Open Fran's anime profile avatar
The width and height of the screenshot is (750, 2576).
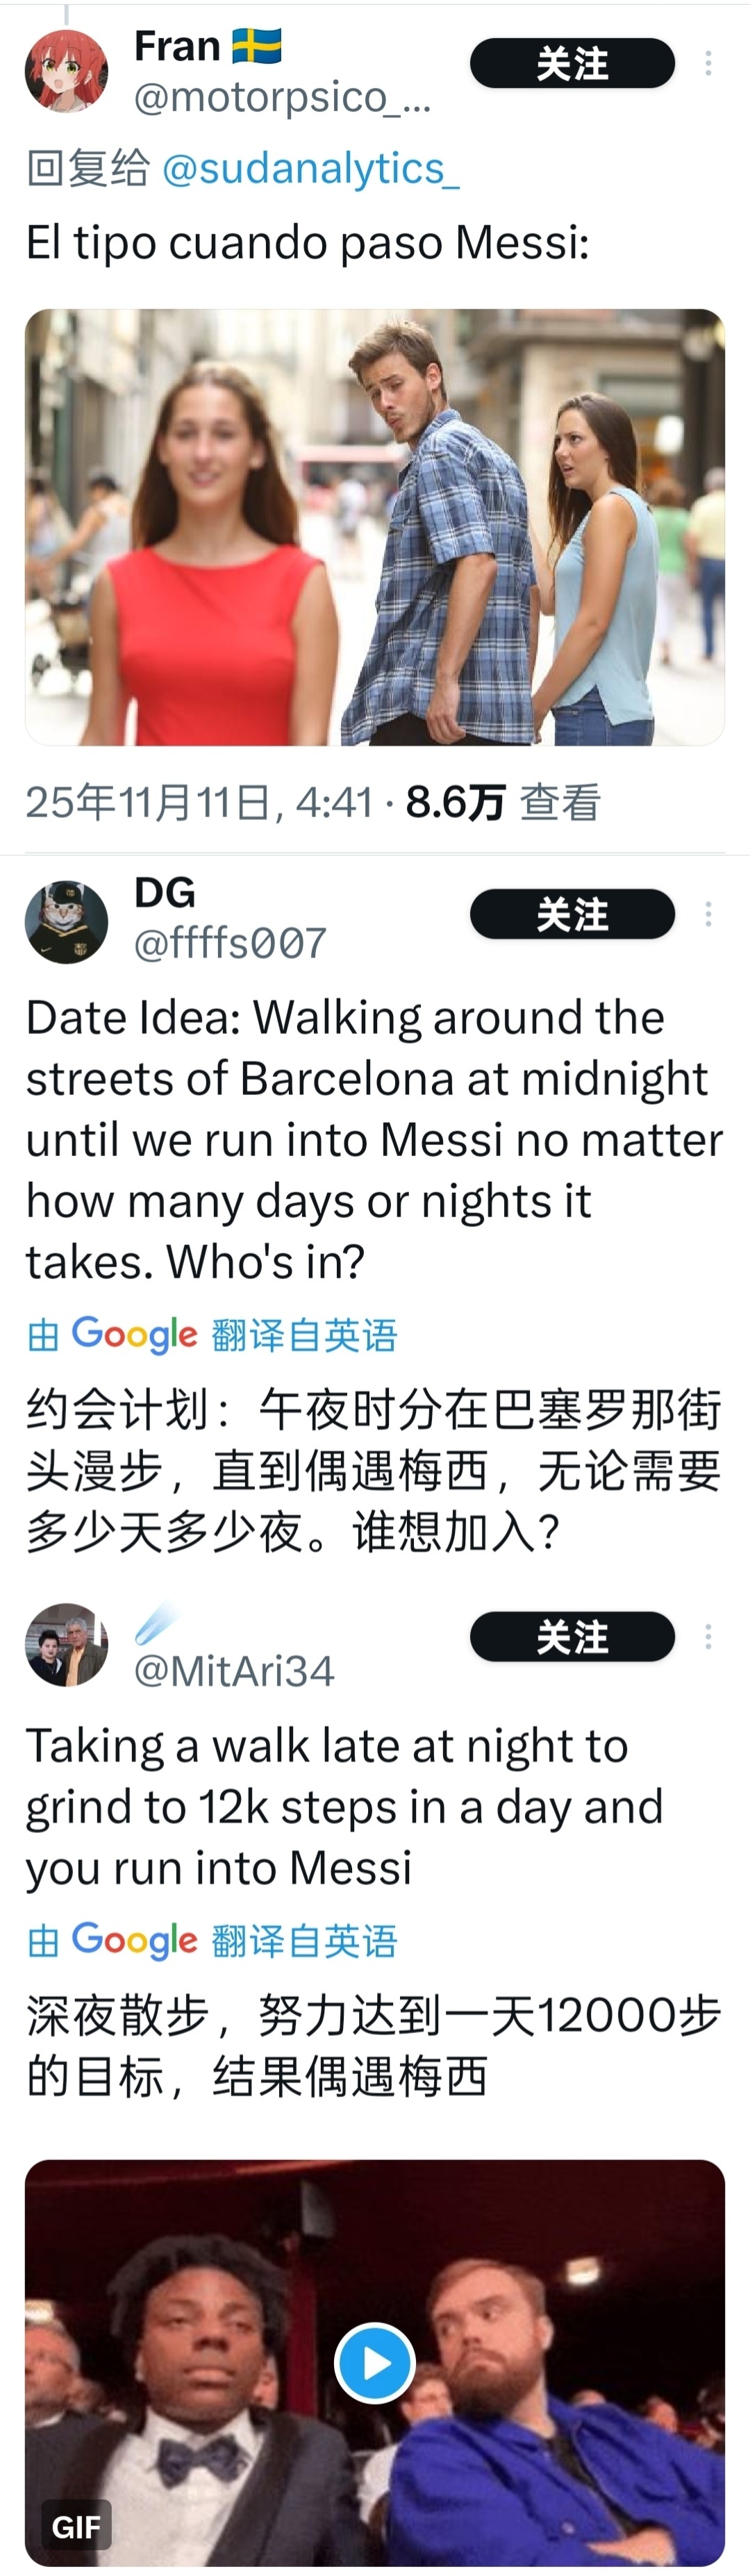pos(66,70)
